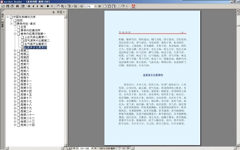Expand the 卷第二 bookmark node
240x150 pixels.
[x=15, y=51]
